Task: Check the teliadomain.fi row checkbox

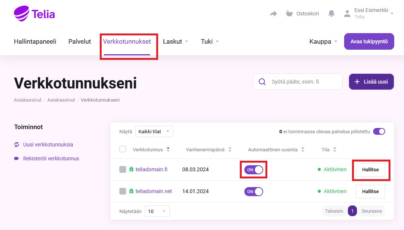Action: (123, 169)
